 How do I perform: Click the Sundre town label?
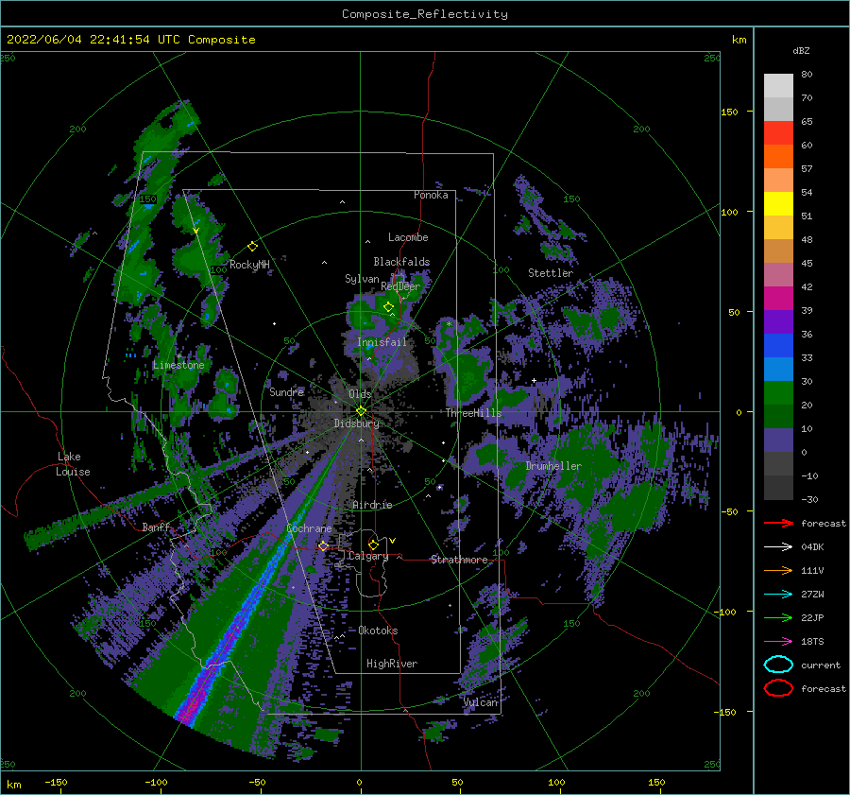287,391
